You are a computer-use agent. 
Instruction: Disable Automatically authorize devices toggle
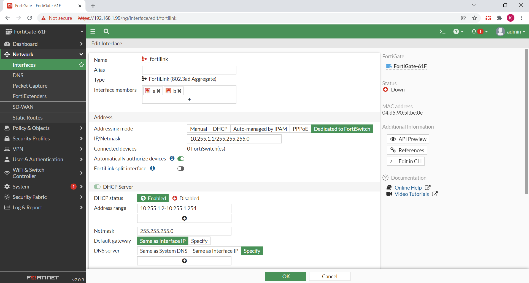(x=181, y=159)
